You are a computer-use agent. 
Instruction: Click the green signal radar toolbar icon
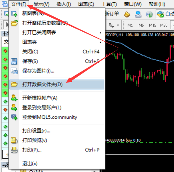click(x=149, y=14)
